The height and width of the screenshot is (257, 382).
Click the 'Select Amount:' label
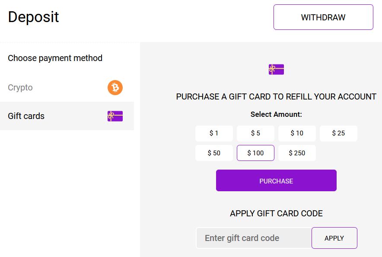tap(276, 115)
